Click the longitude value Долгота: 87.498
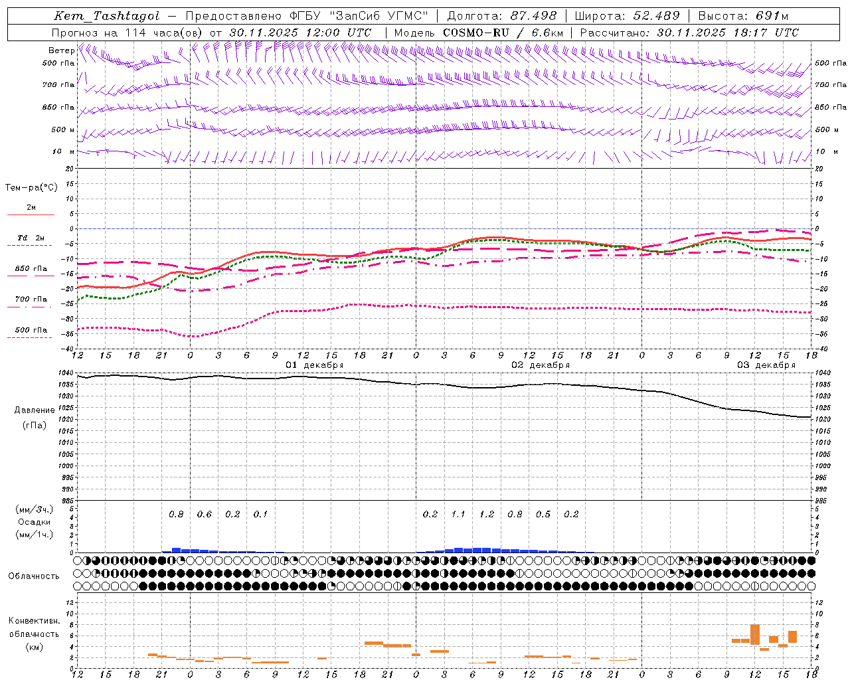The height and width of the screenshot is (680, 850). [502, 16]
